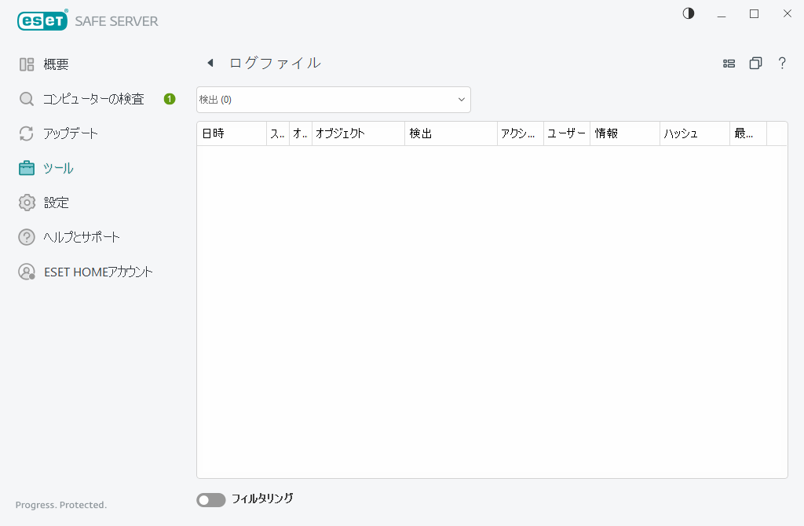Enable the フィルタリング toggle
The width and height of the screenshot is (804, 526).
tap(210, 499)
